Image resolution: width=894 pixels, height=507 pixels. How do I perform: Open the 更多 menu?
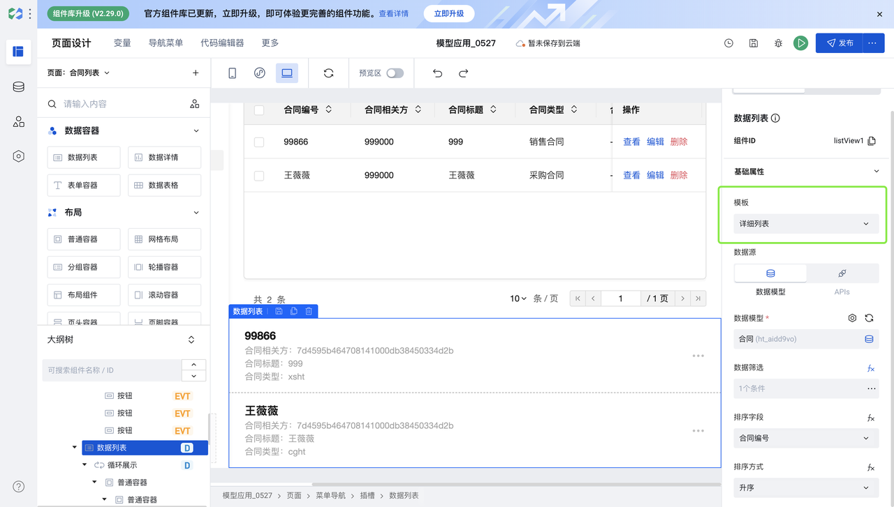(270, 43)
